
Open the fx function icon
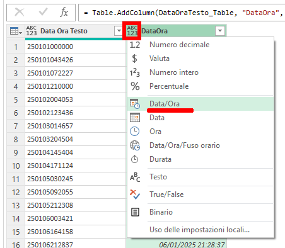coord(64,12)
